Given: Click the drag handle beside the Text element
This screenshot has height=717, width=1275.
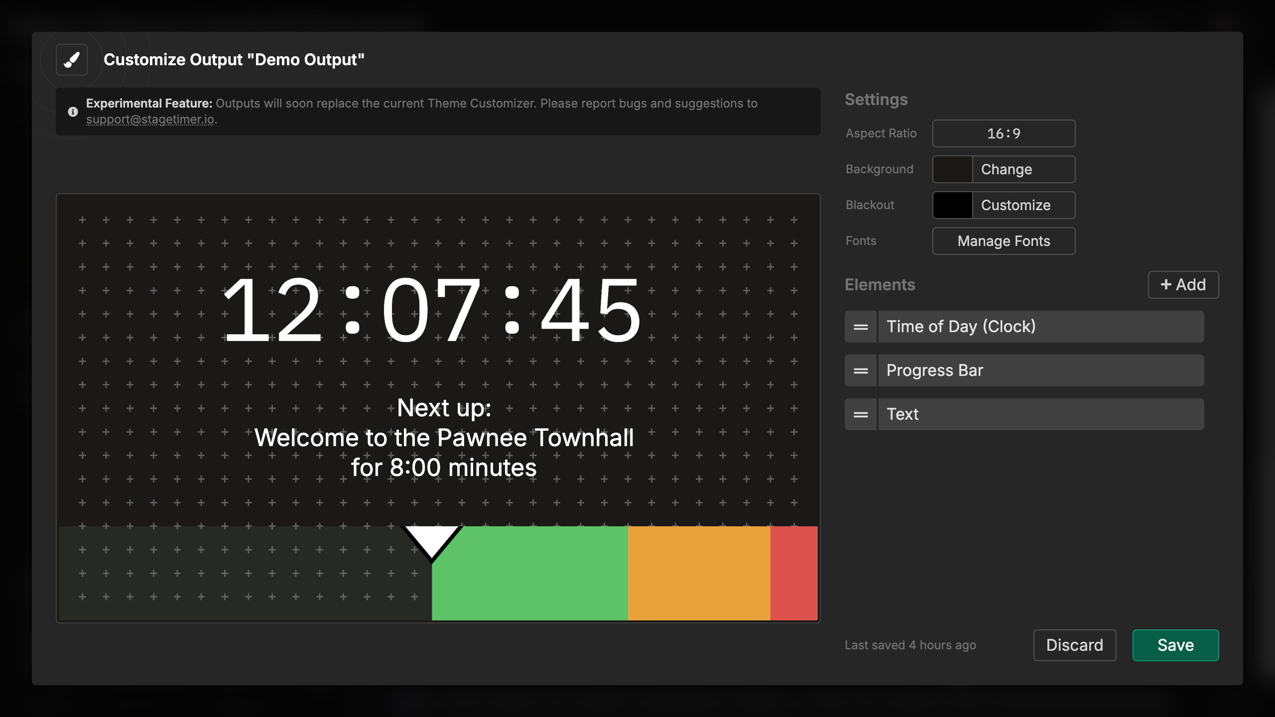Looking at the screenshot, I should pyautogui.click(x=860, y=414).
